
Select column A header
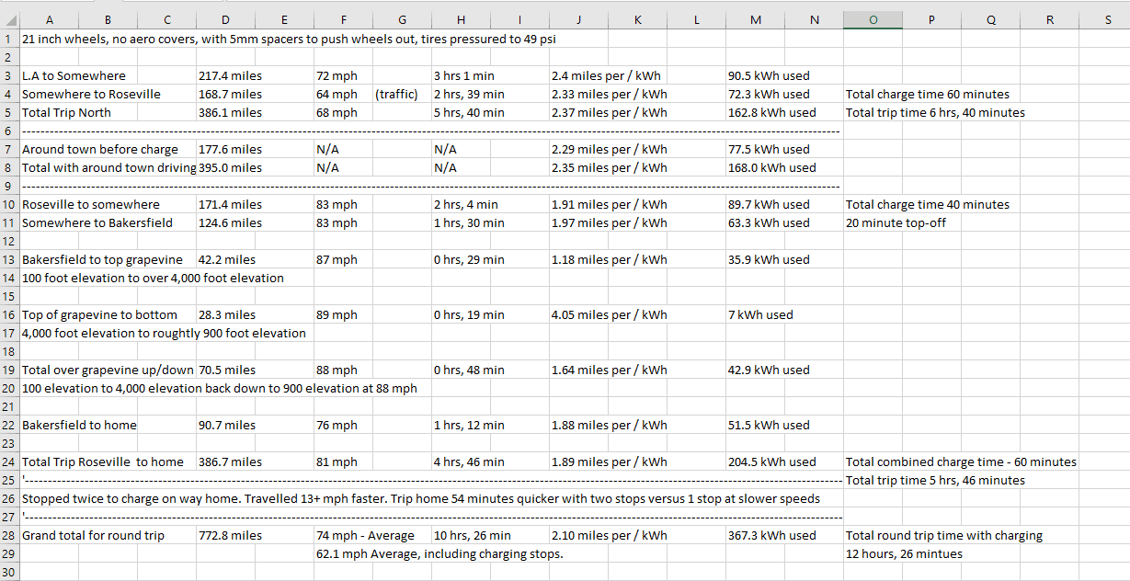[x=49, y=20]
